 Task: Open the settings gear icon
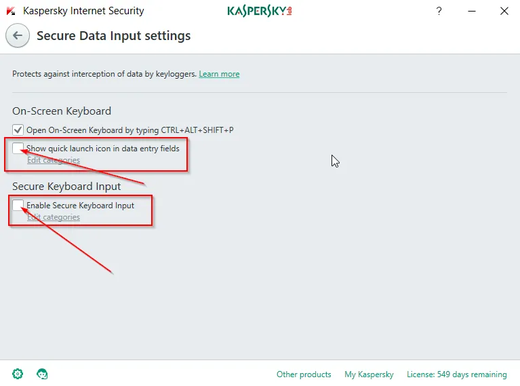tap(18, 374)
